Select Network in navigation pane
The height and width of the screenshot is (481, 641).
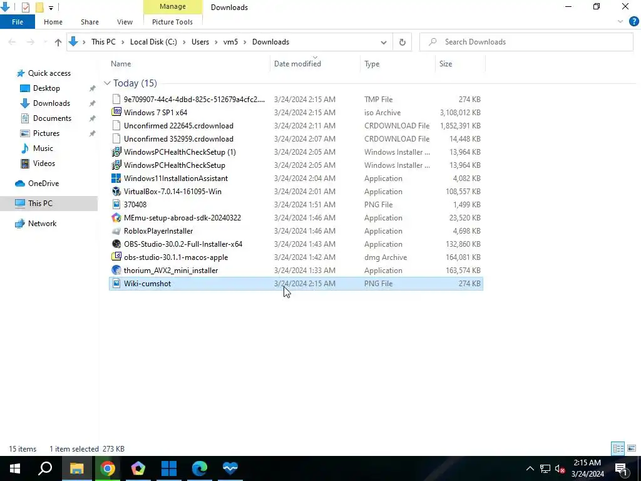(x=42, y=224)
